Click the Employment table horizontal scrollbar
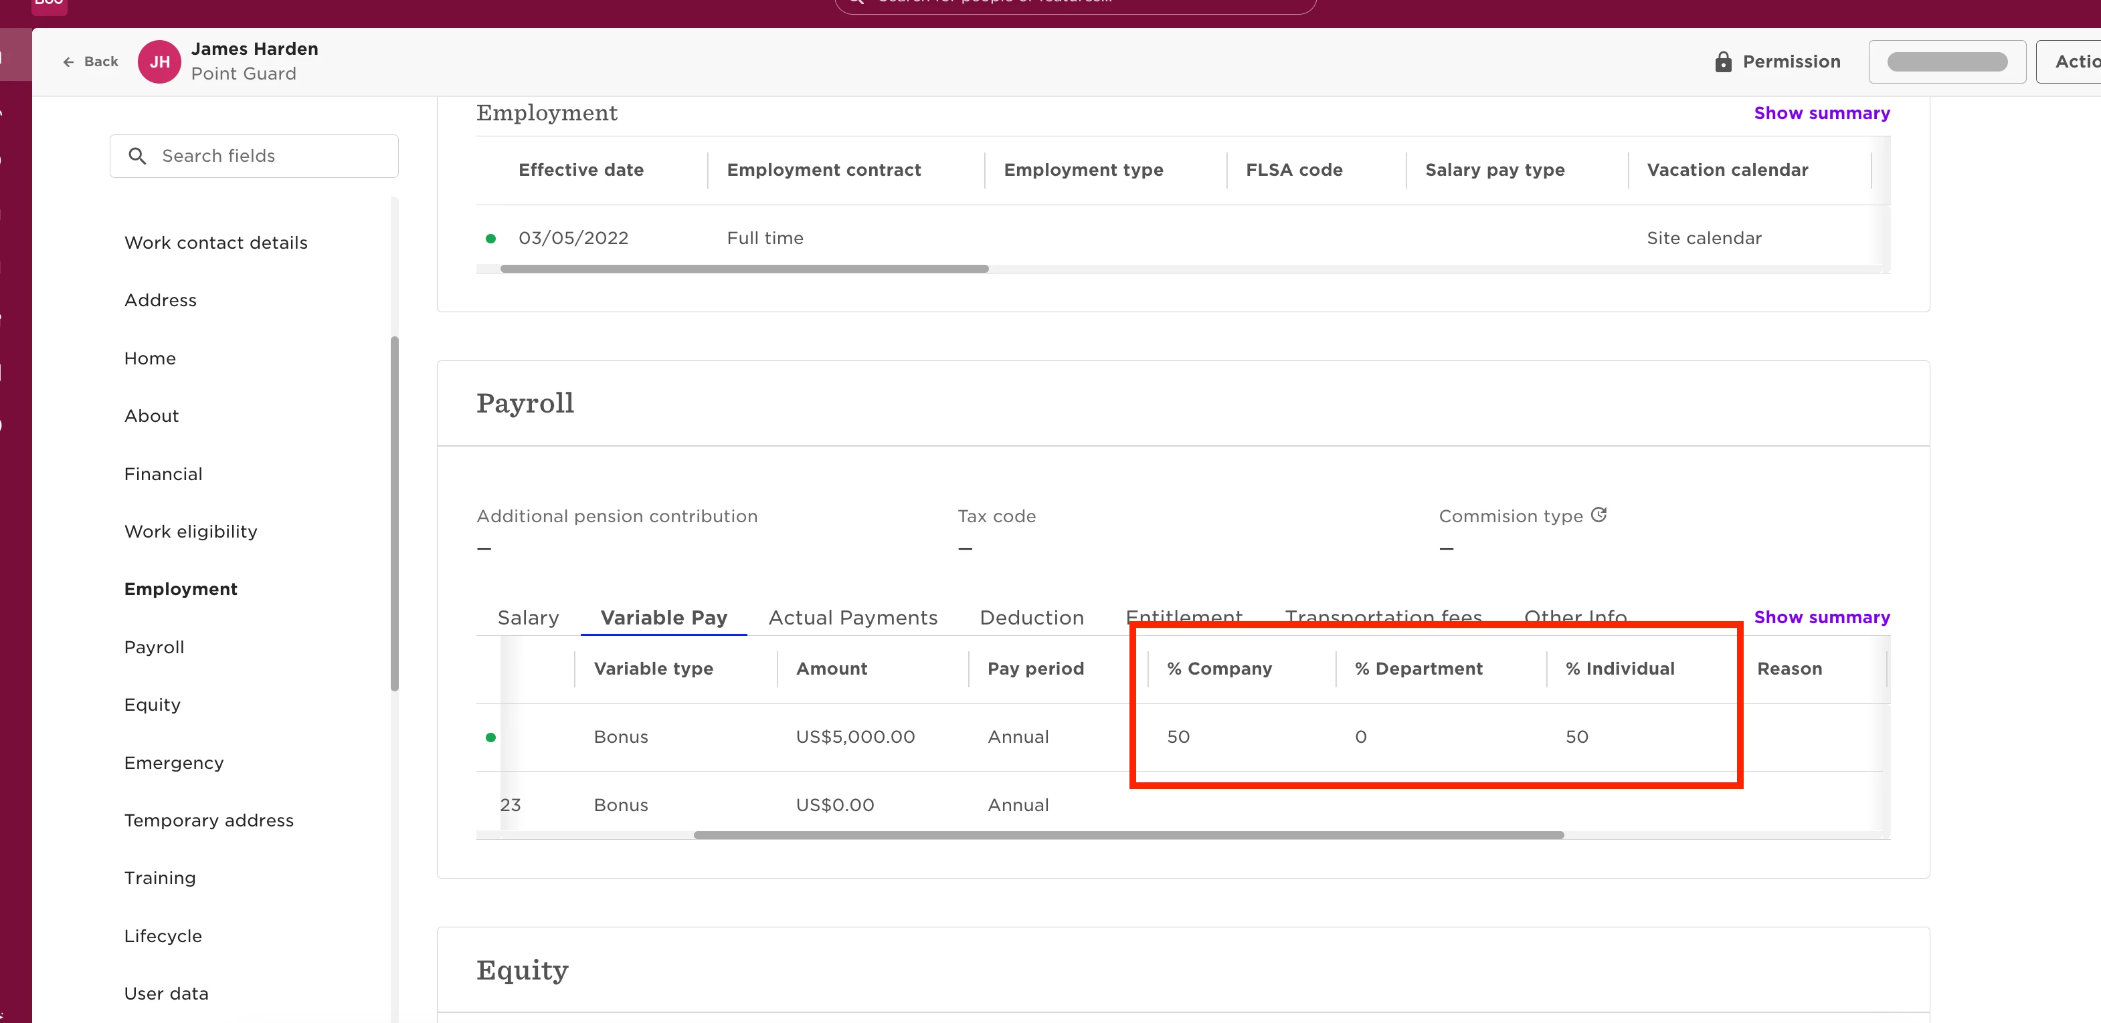Image resolution: width=2101 pixels, height=1023 pixels. click(x=744, y=269)
